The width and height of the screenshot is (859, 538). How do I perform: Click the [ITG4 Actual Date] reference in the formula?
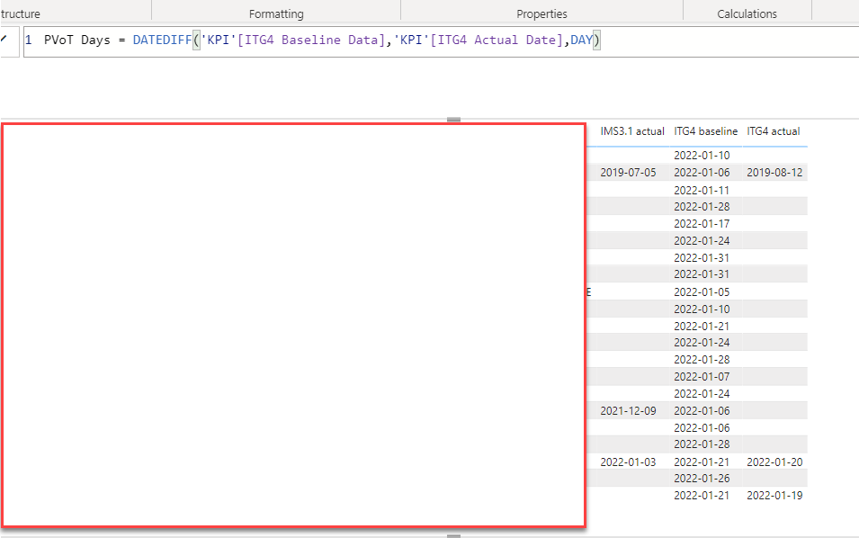497,40
